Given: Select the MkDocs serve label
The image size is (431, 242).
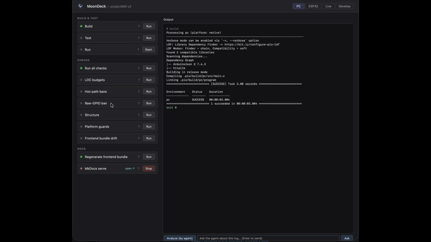Looking at the screenshot, I should tap(96, 169).
